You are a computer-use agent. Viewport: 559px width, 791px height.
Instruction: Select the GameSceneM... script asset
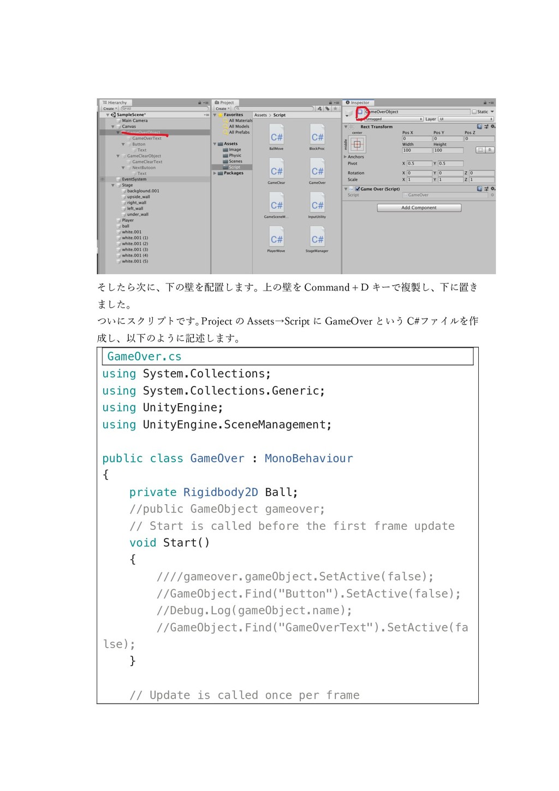click(276, 206)
